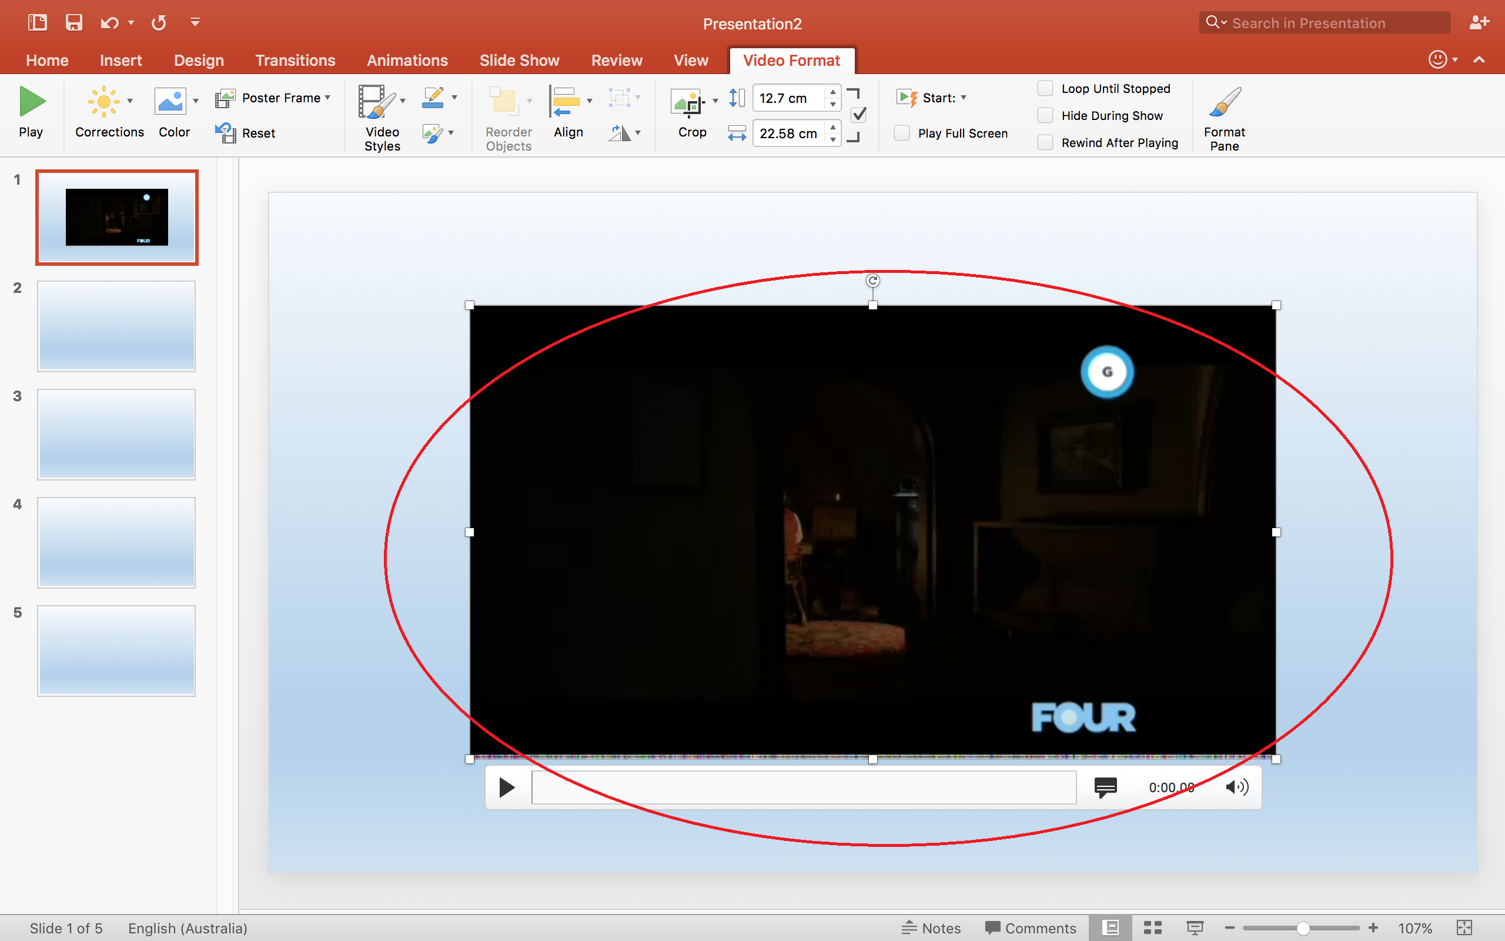Open the Undo history dropdown arrow
The height and width of the screenshot is (941, 1505).
(131, 23)
